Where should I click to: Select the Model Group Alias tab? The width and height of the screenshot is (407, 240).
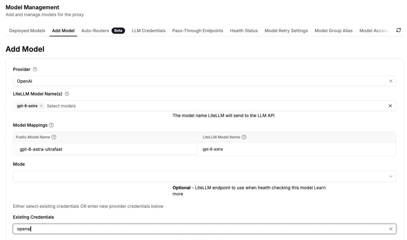pyautogui.click(x=334, y=31)
